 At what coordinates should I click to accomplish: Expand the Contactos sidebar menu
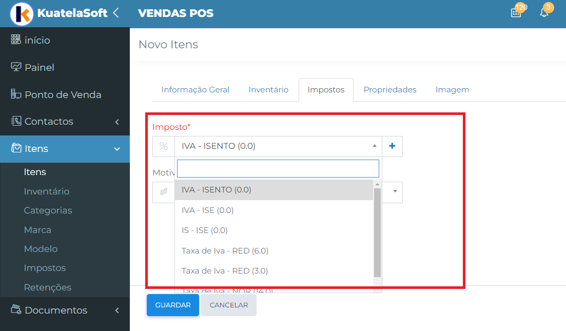[65, 122]
